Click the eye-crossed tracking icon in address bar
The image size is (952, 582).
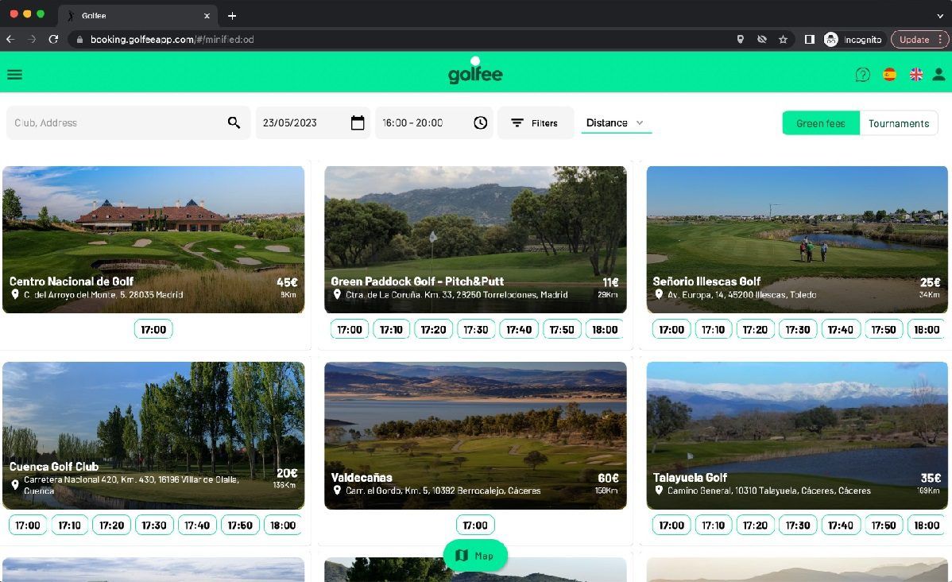pos(762,40)
